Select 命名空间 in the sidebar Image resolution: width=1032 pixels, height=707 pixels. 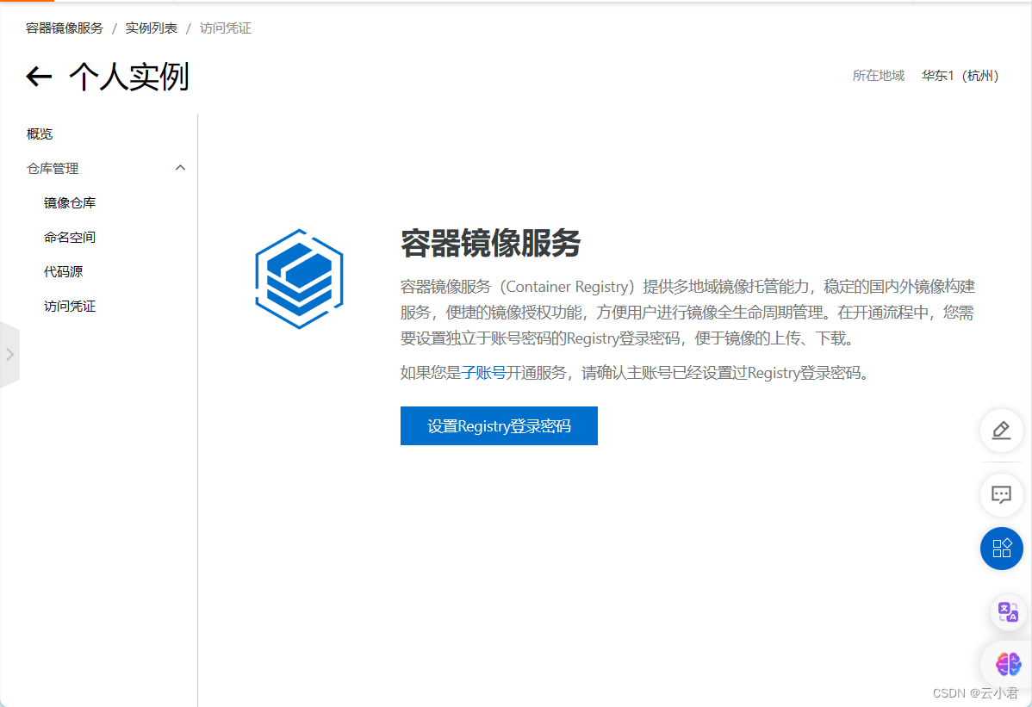[x=70, y=238]
